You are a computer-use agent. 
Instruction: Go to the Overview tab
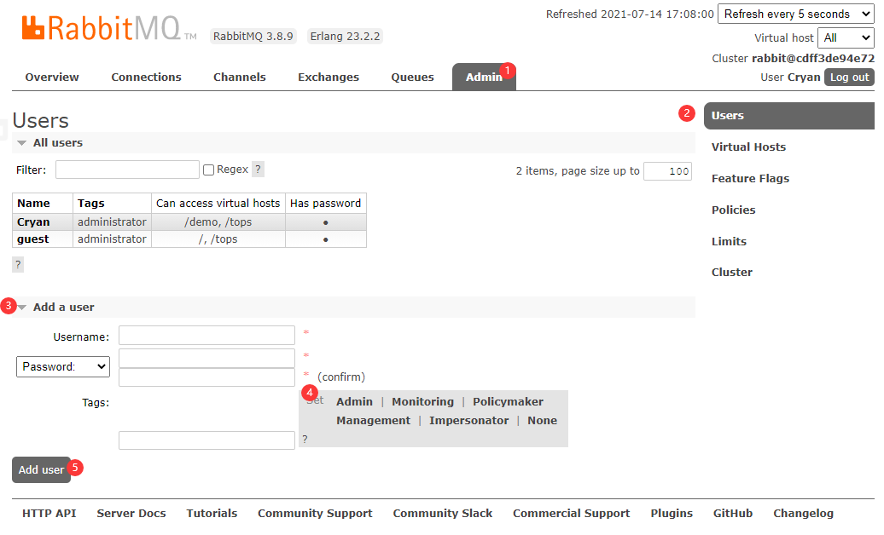(52, 78)
